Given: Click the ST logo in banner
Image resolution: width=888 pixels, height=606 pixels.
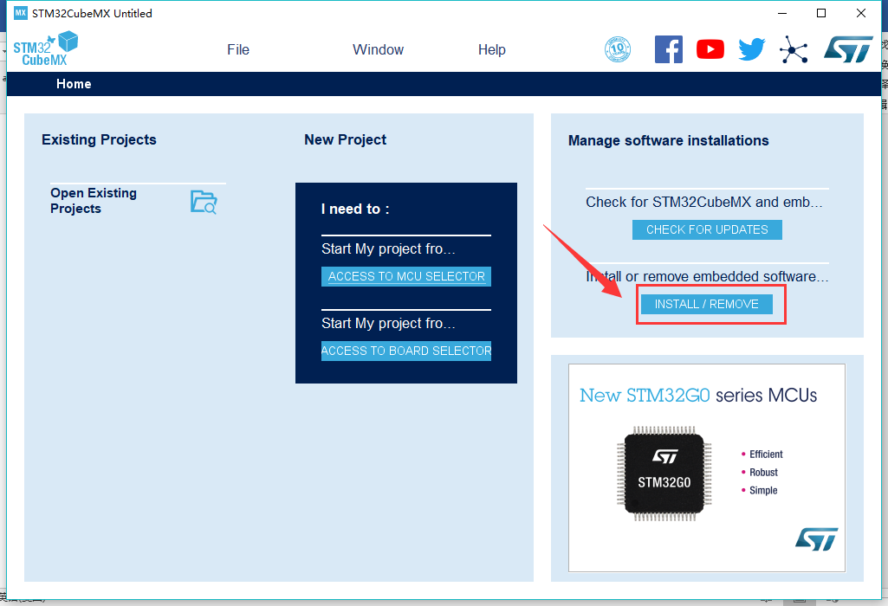Looking at the screenshot, I should [816, 538].
